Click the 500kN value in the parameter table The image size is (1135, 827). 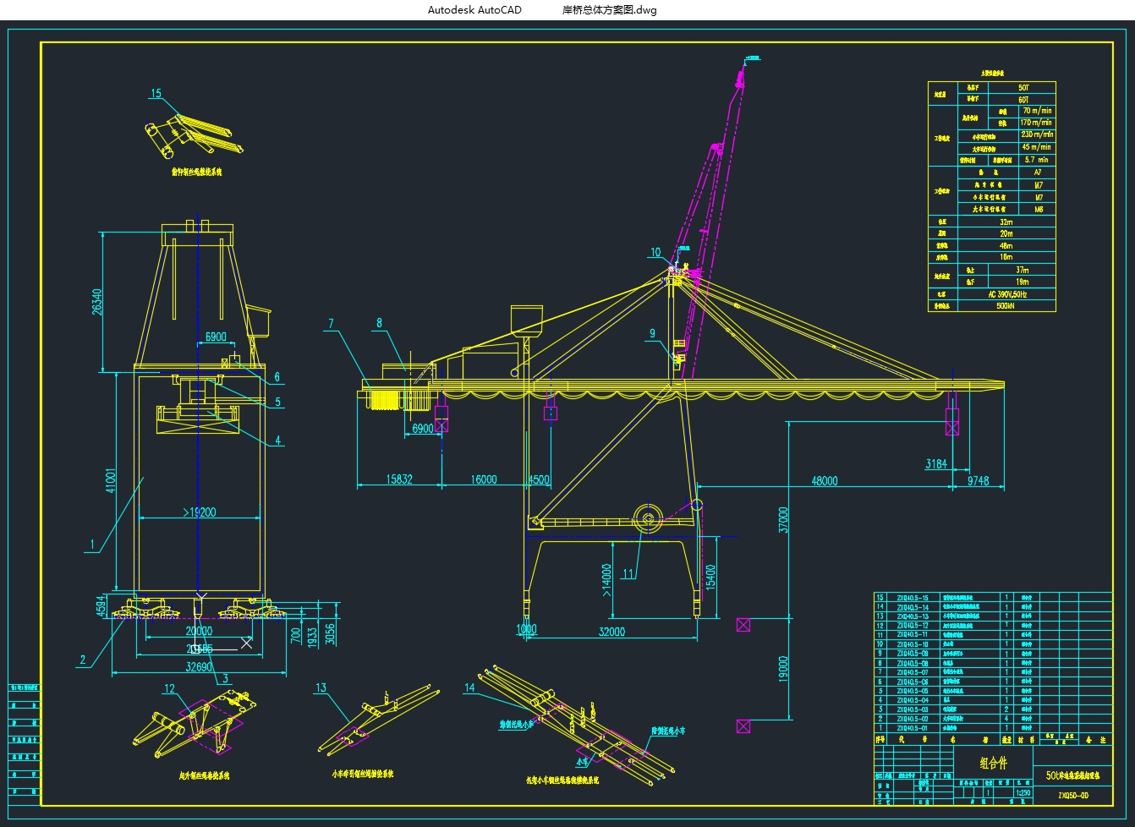(x=1006, y=306)
